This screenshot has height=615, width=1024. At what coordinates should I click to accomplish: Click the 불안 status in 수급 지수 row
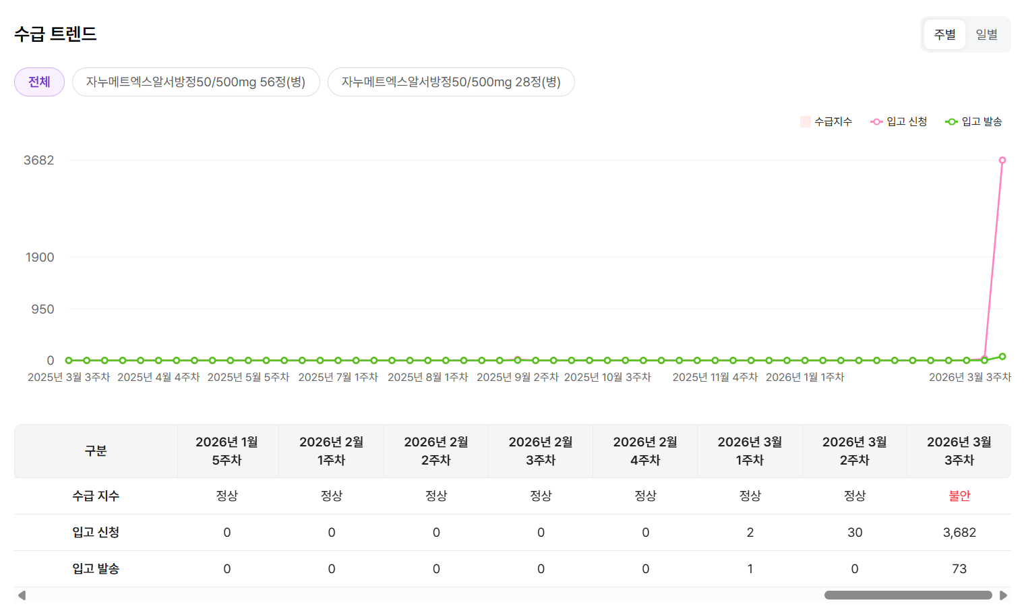(x=959, y=496)
